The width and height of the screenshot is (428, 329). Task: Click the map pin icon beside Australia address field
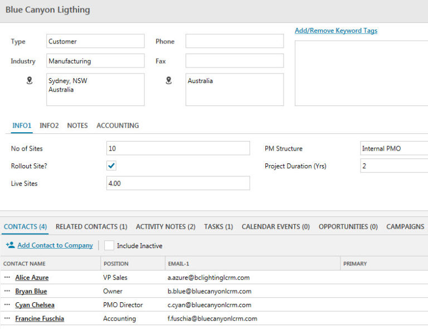[x=169, y=80]
